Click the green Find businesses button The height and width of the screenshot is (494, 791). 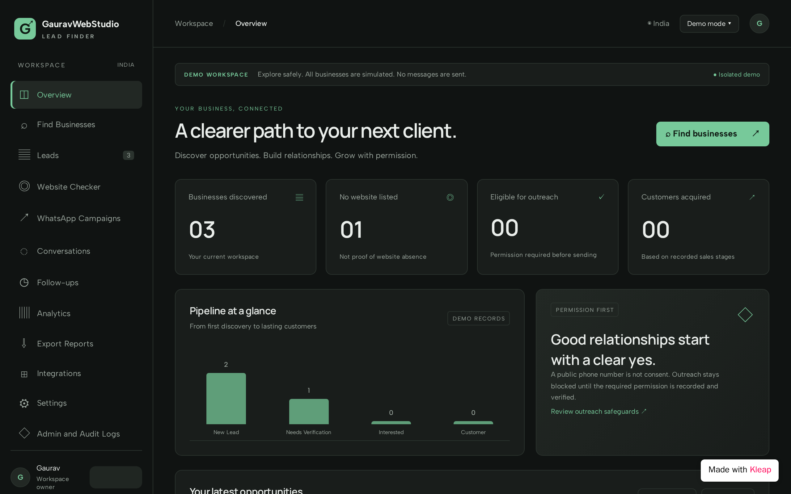(x=713, y=134)
